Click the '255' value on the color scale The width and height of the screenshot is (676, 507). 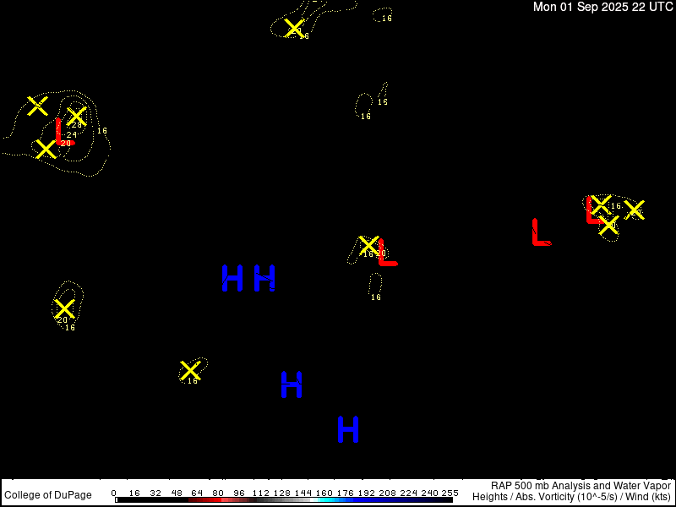[x=451, y=493]
